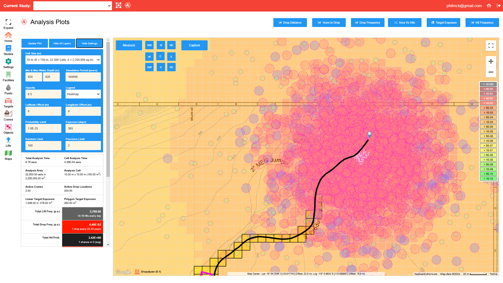Image resolution: width=503 pixels, height=283 pixels.
Task: Click the Min Water Depth field
Action: point(34,77)
